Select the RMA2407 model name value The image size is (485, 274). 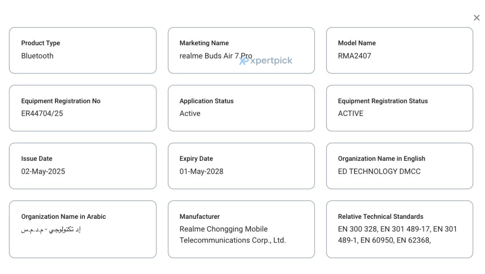coord(354,56)
